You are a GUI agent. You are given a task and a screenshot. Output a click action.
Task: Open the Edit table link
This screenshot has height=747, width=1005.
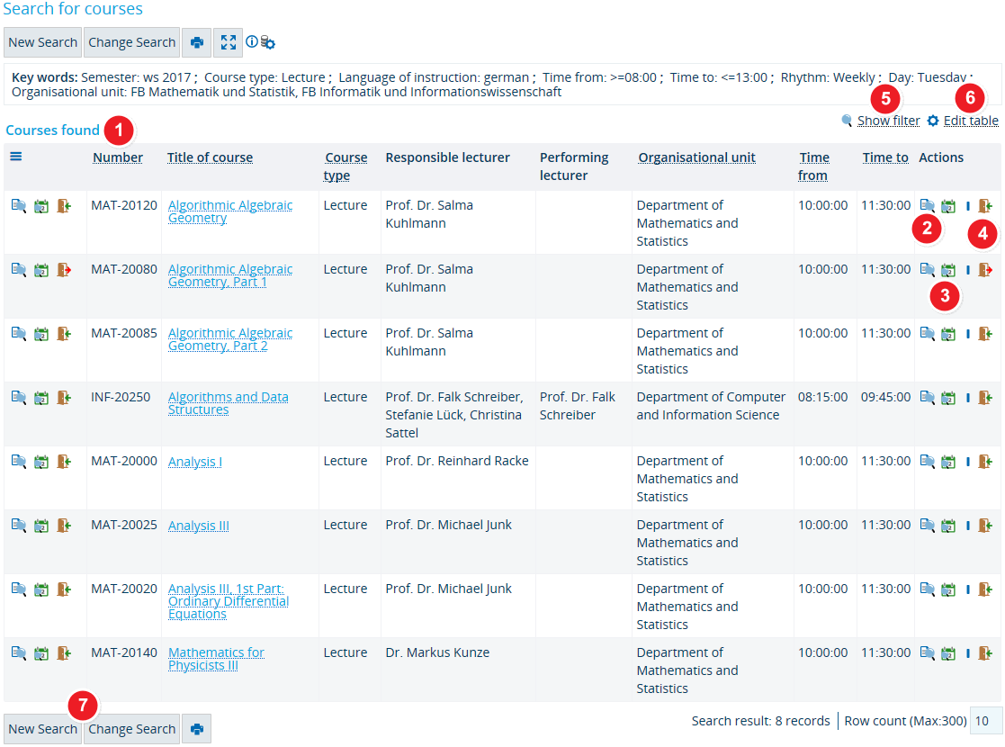click(971, 121)
